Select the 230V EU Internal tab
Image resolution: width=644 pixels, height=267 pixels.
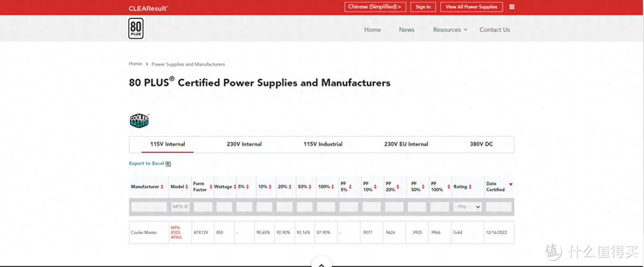click(406, 144)
